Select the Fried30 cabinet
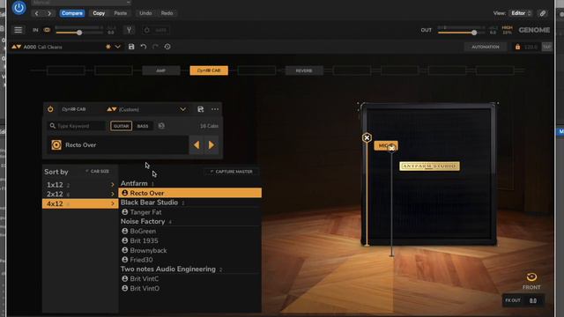This screenshot has height=317, width=564. 190,260
